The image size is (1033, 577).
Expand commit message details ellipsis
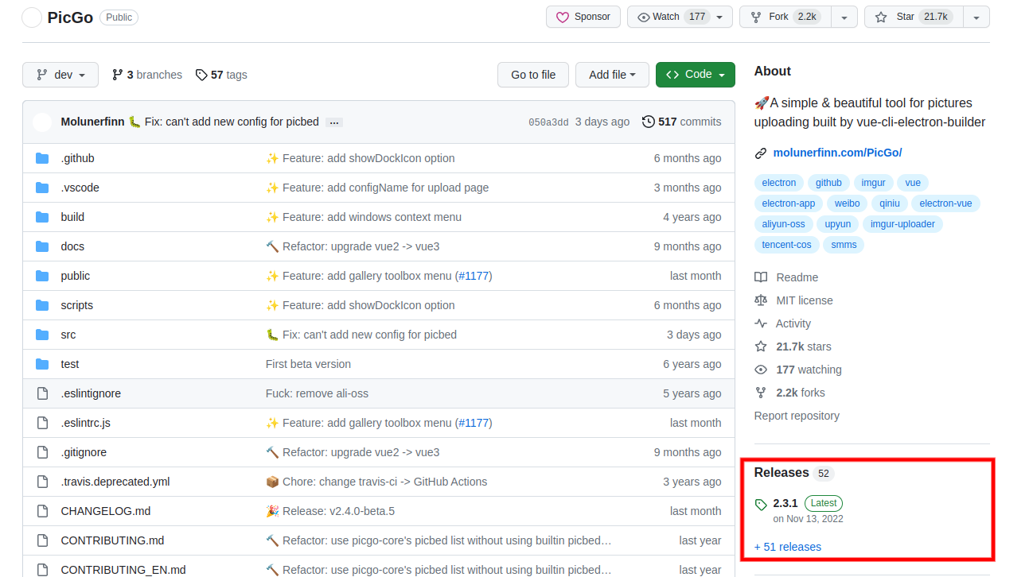pyautogui.click(x=334, y=122)
